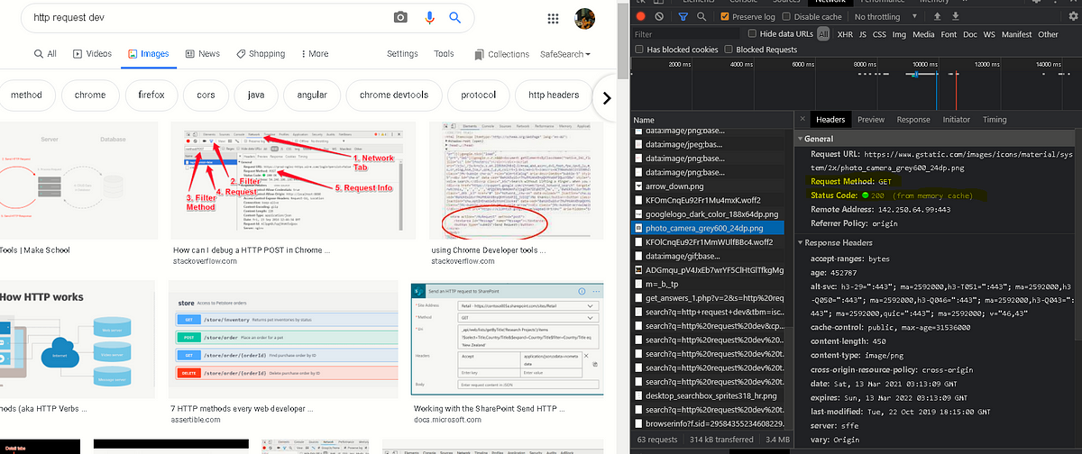Click the Google search by image camera icon
1082x454 pixels.
400,18
